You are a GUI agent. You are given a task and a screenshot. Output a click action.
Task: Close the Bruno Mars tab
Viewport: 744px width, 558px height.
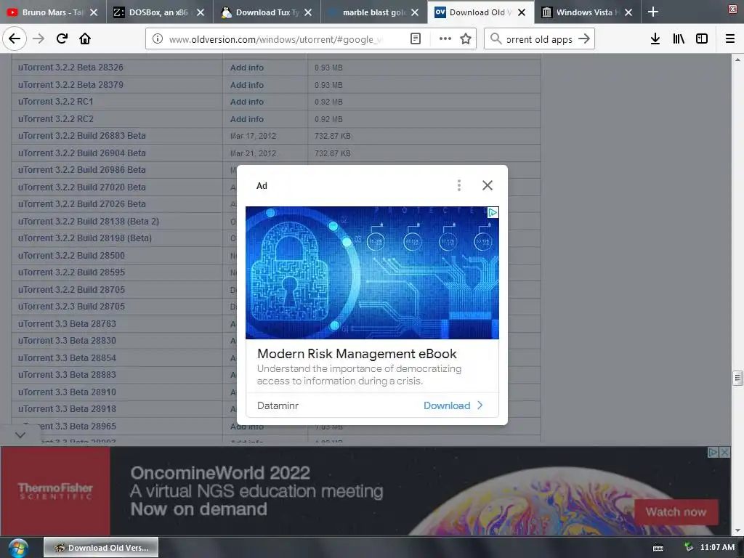(x=94, y=12)
